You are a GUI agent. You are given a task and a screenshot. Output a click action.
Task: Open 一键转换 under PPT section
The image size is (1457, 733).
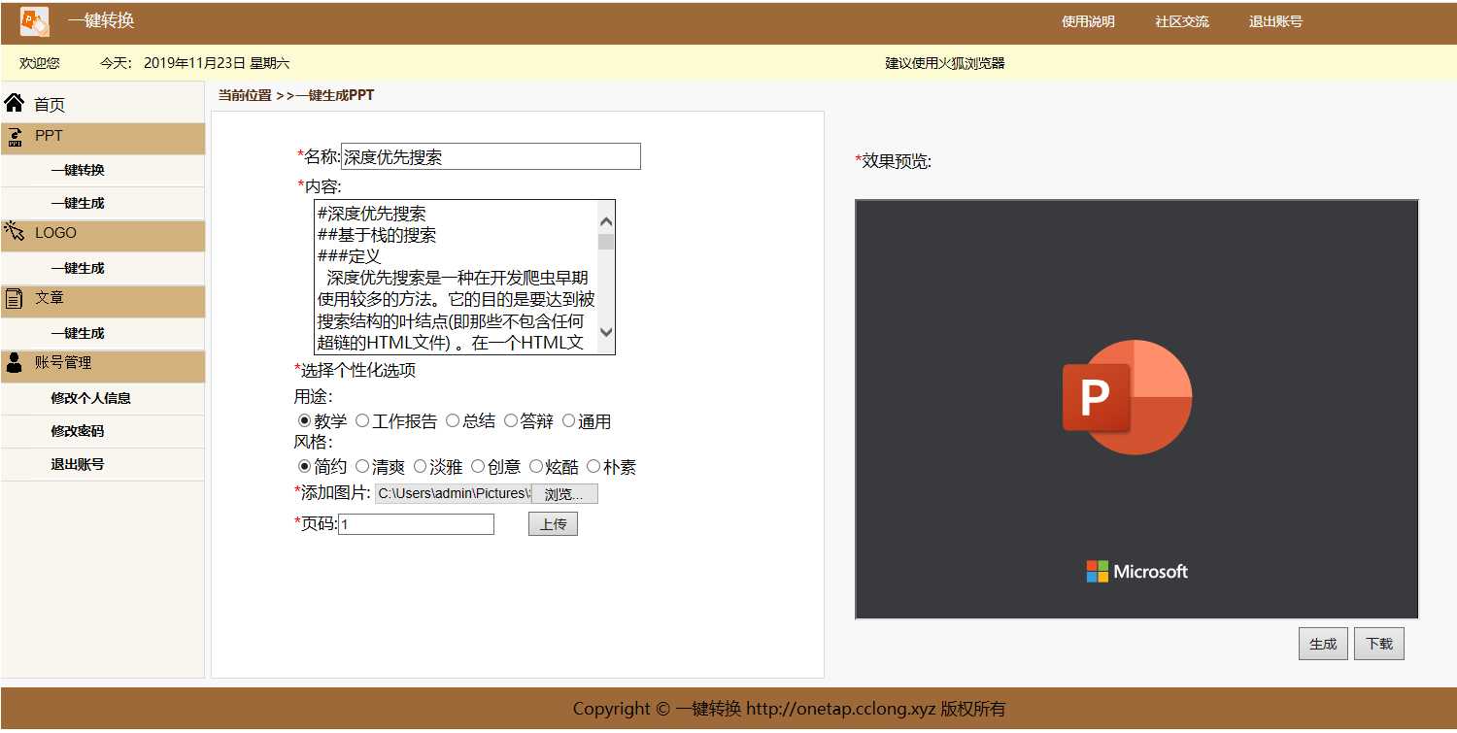click(x=78, y=170)
